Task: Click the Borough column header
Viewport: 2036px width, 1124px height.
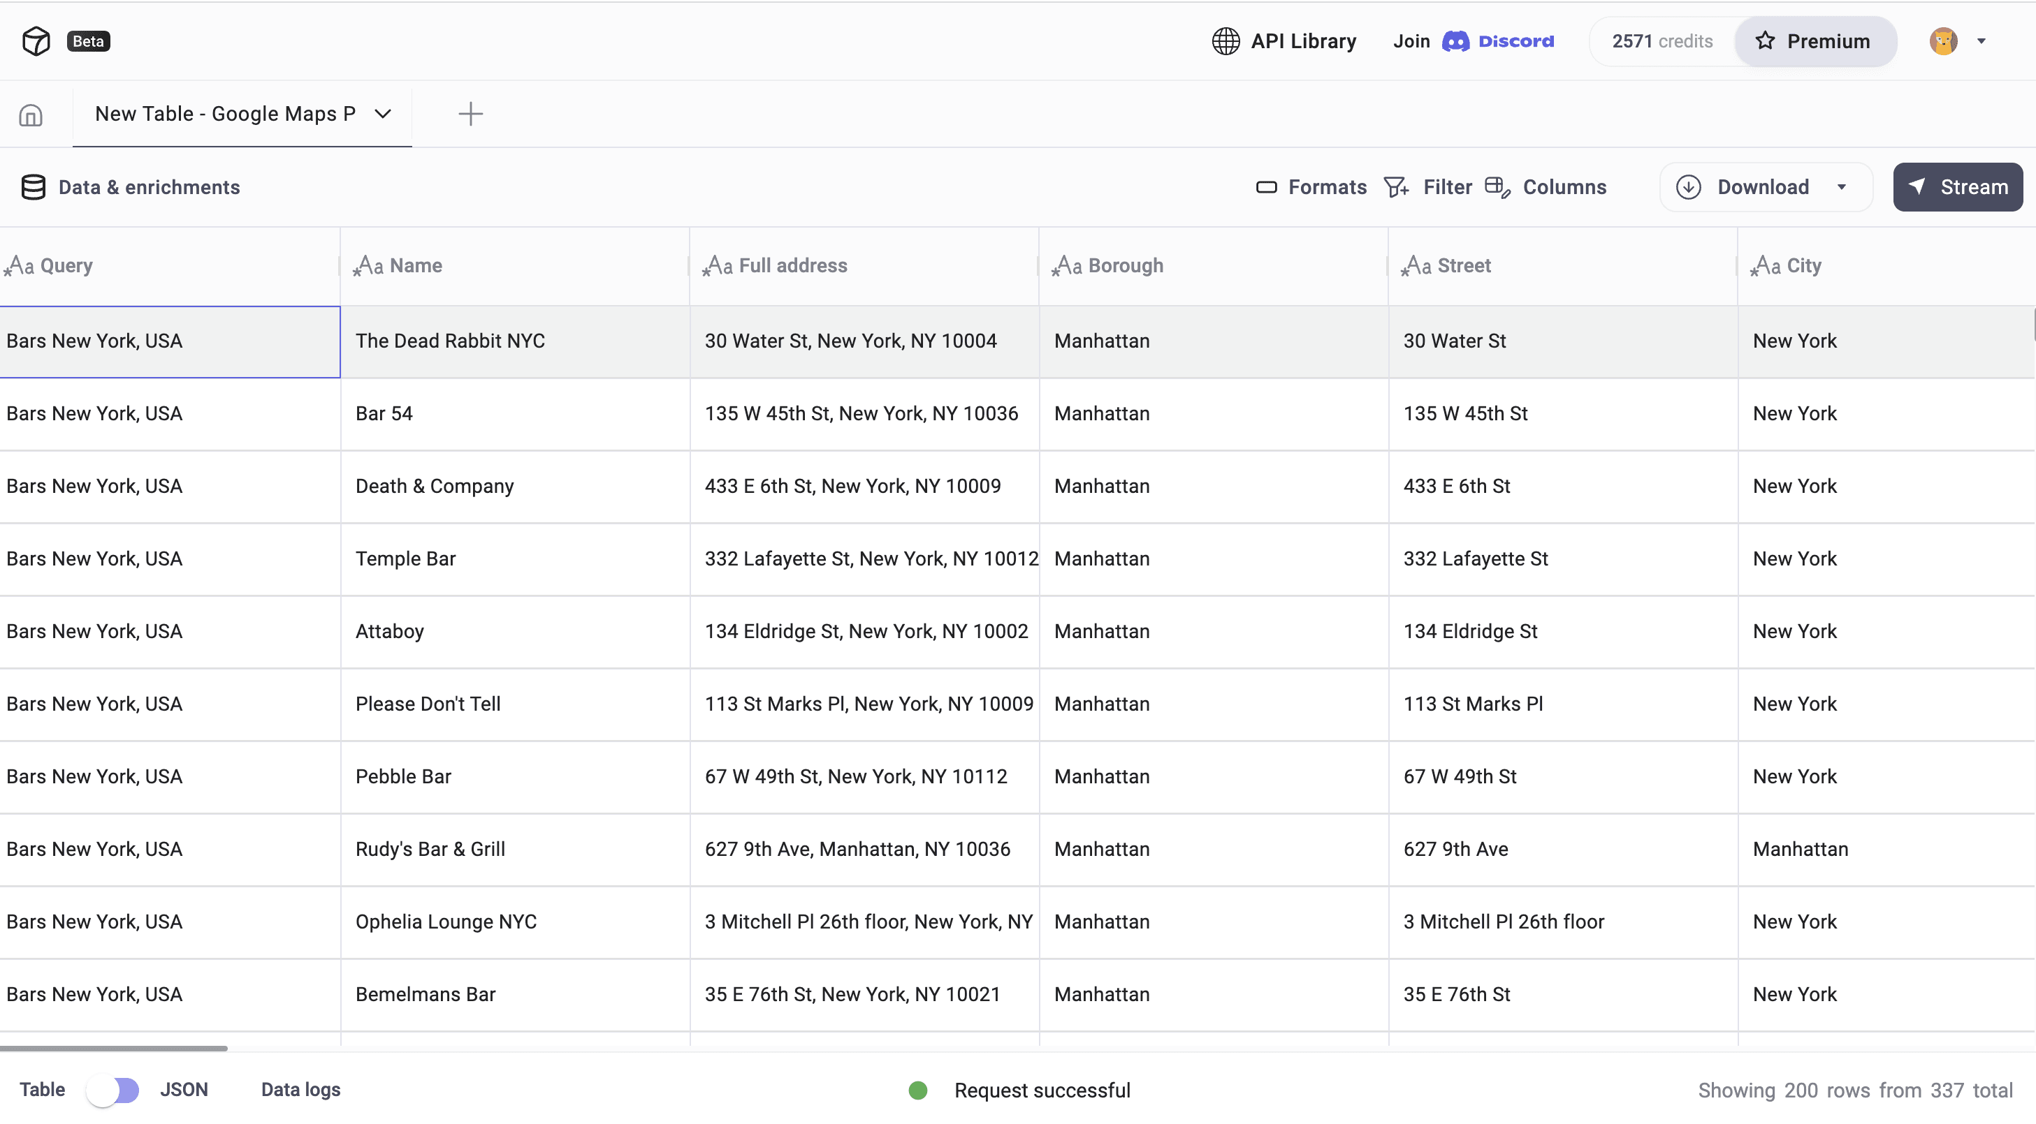Action: click(1125, 265)
